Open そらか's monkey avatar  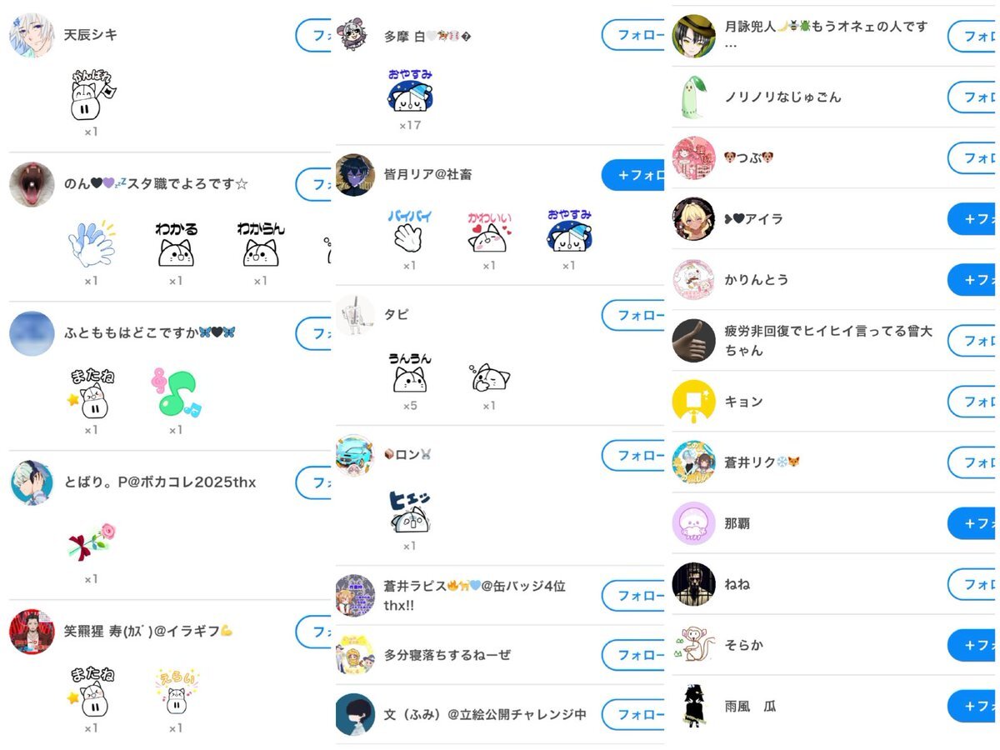(693, 645)
